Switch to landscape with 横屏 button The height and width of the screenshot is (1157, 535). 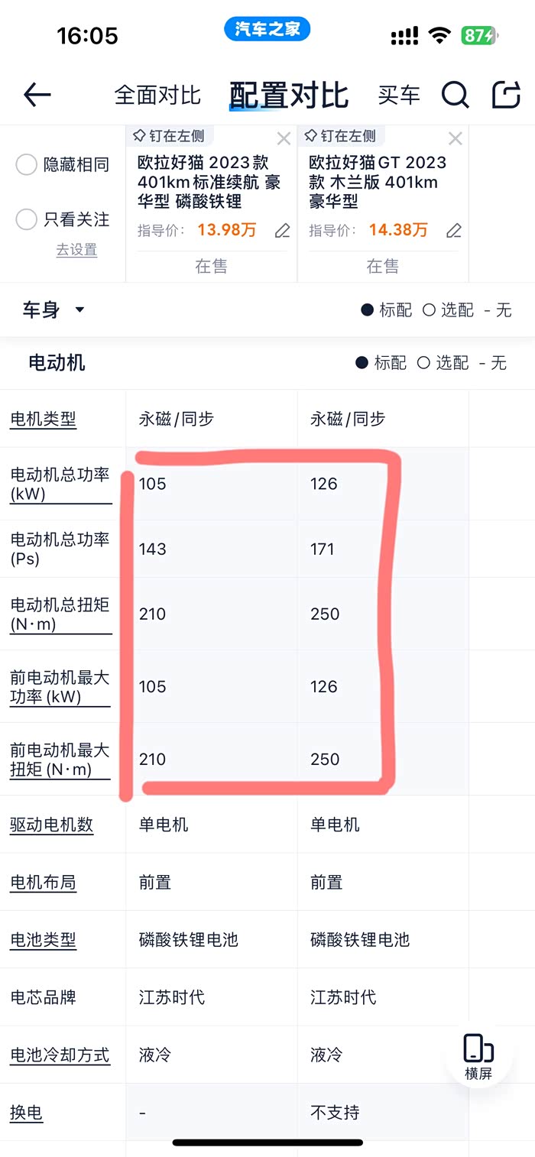tap(478, 1057)
